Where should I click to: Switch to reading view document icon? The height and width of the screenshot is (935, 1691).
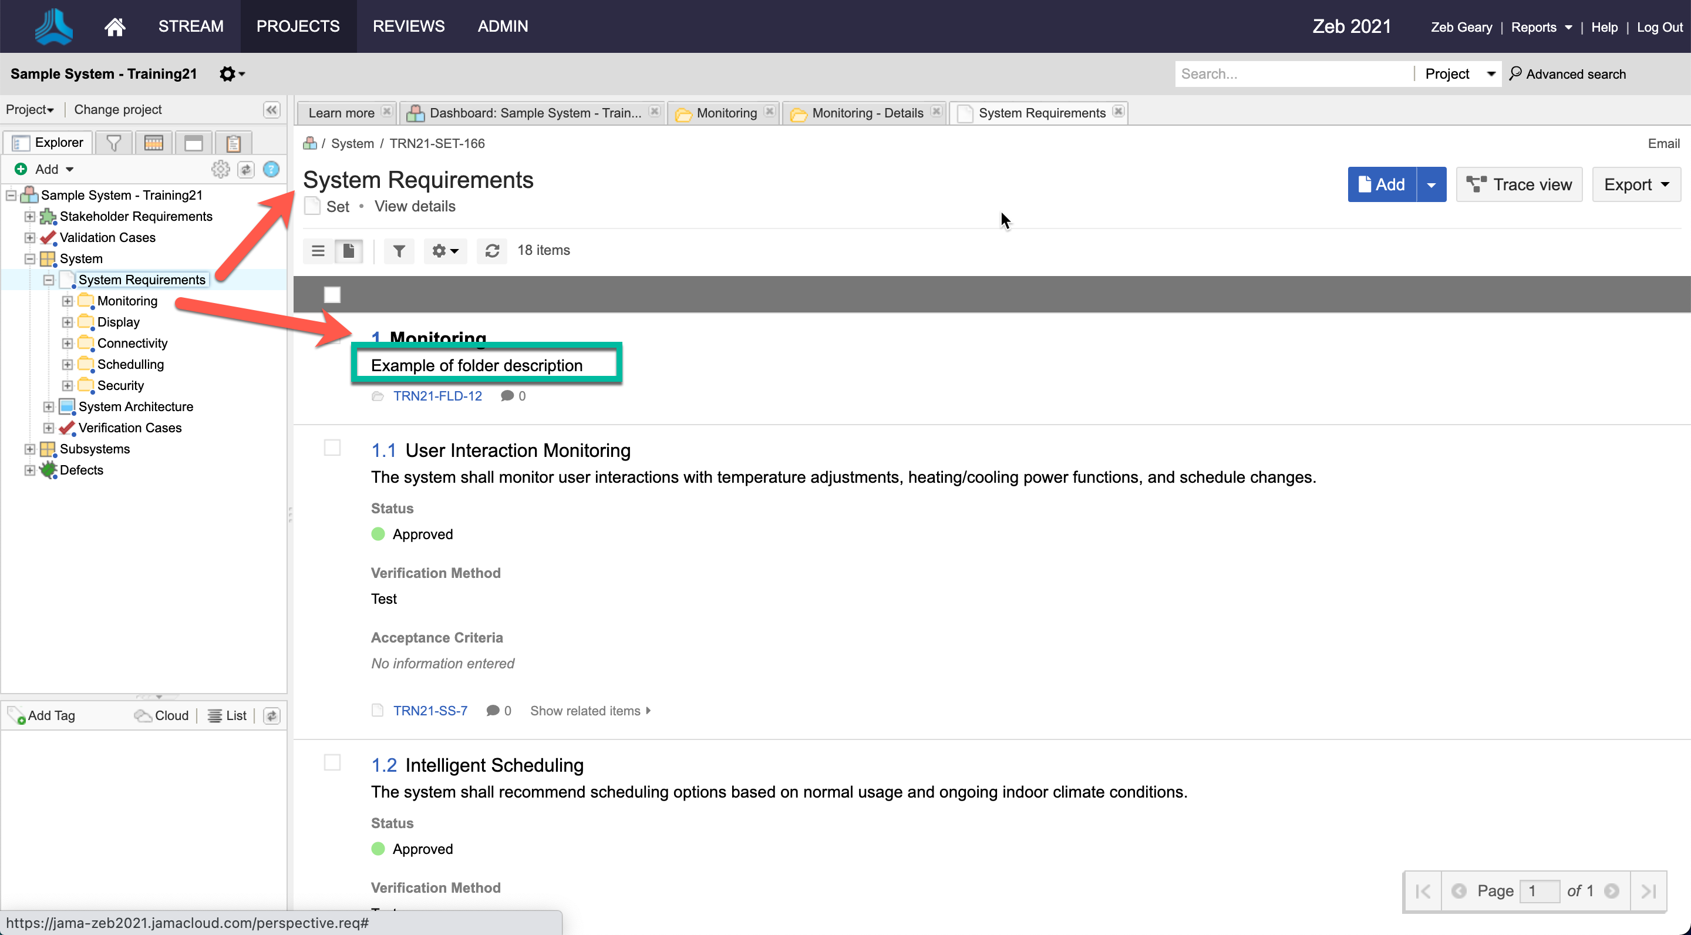[x=349, y=251]
